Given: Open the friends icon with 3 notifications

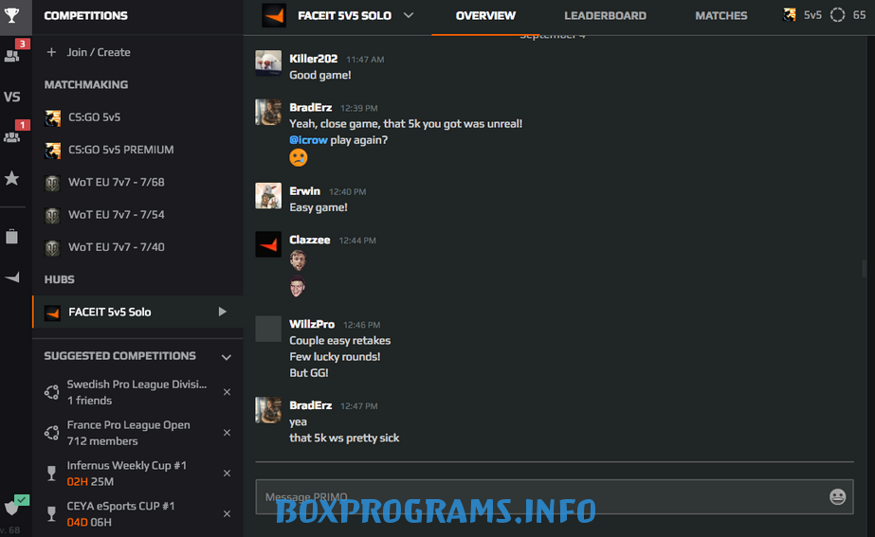Looking at the screenshot, I should point(12,55).
